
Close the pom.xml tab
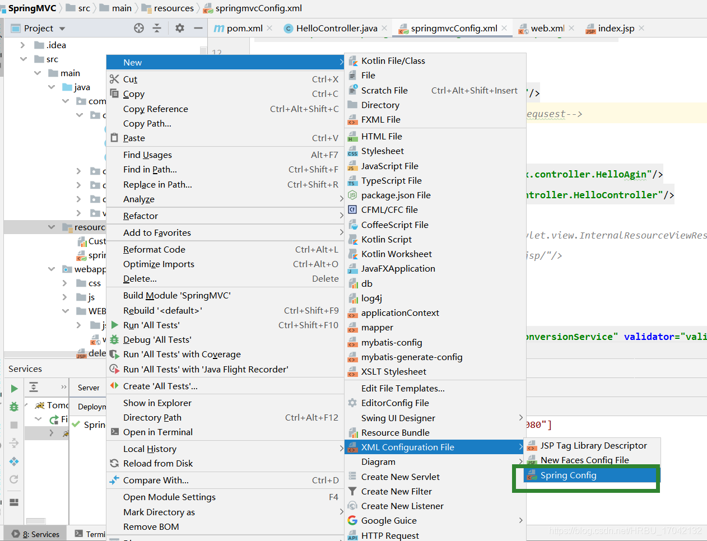[269, 28]
